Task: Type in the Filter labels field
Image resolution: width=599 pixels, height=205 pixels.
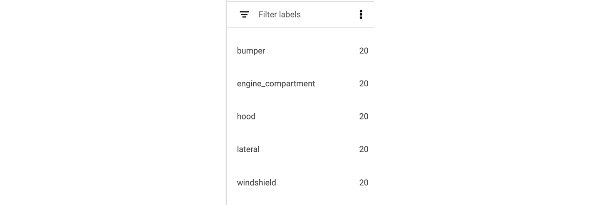Action: 299,15
